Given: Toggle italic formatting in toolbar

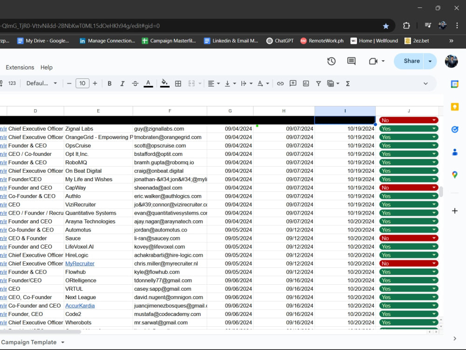Looking at the screenshot, I should coord(122,84).
